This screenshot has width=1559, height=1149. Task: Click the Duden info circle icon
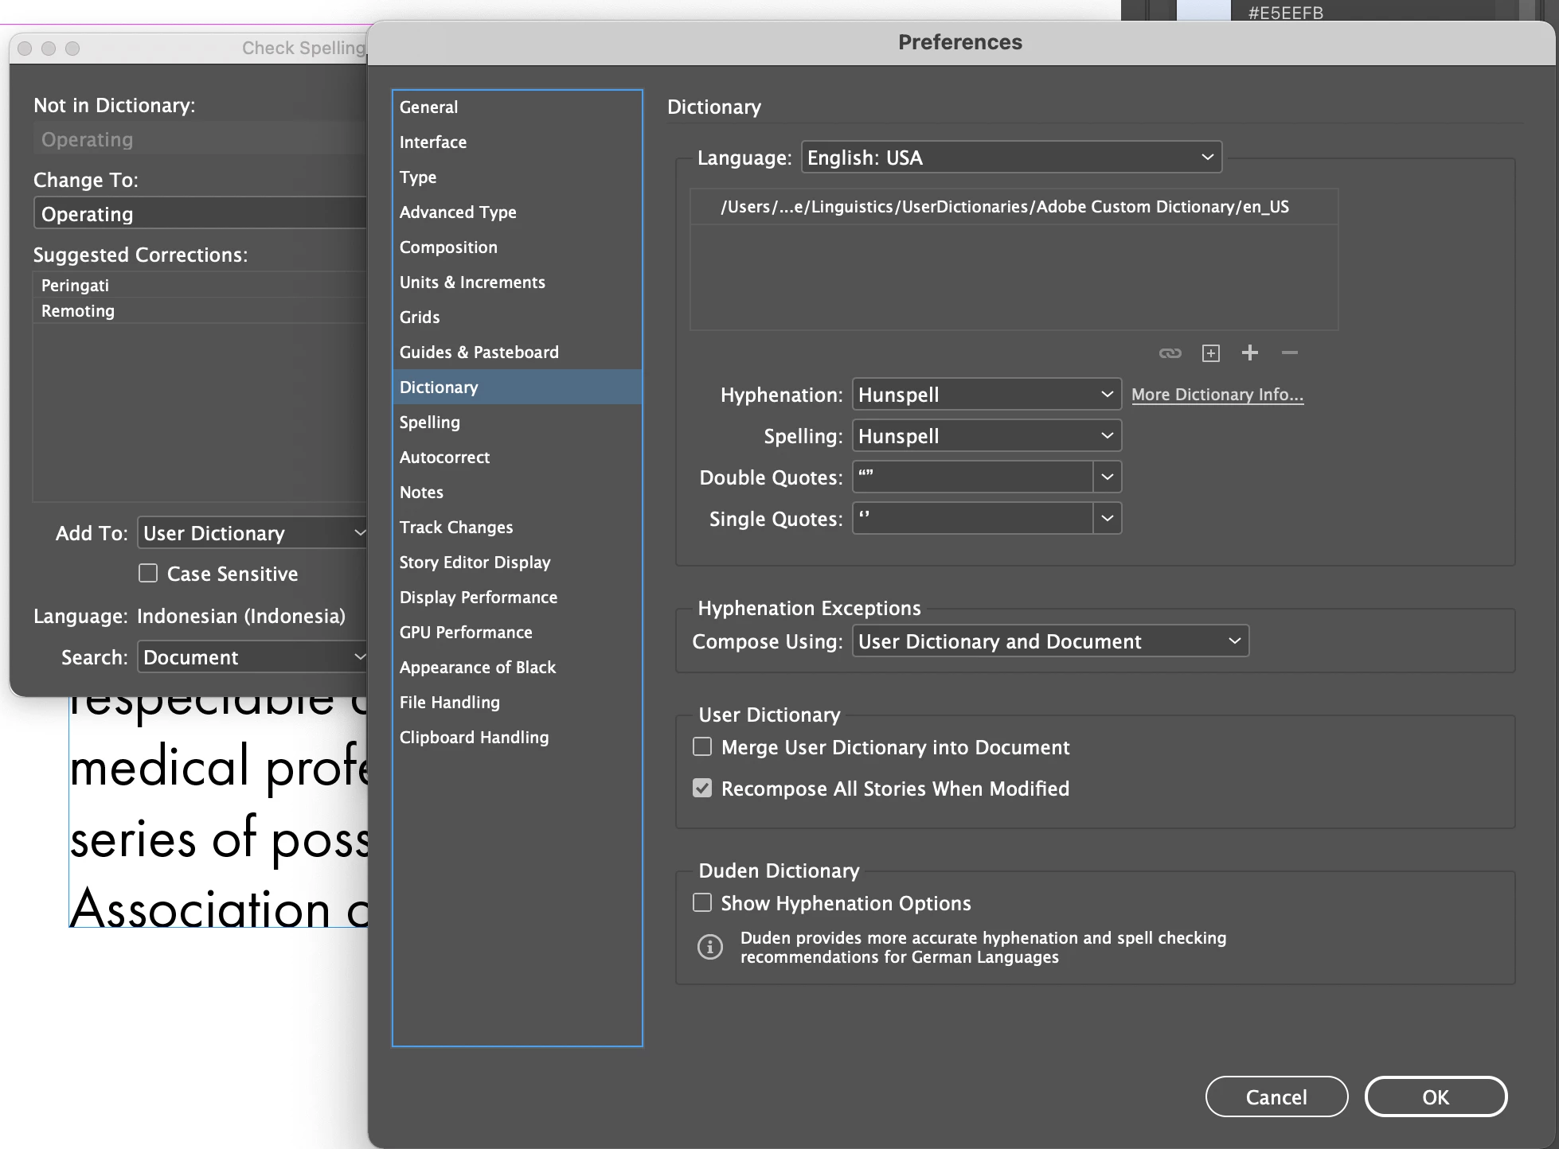pyautogui.click(x=710, y=947)
